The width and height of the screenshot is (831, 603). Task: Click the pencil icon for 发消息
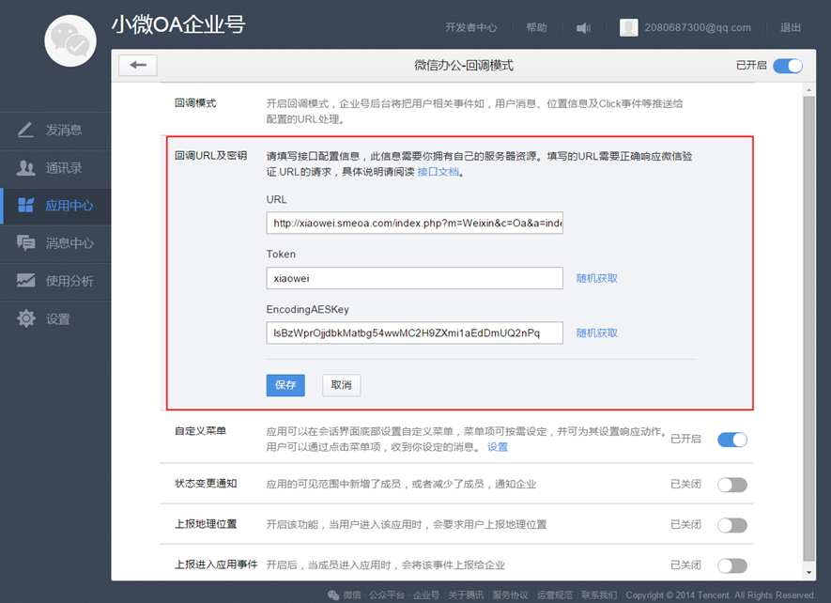tap(25, 130)
